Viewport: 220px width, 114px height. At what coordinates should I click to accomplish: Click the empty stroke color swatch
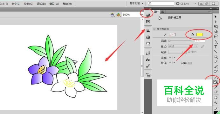click(172, 35)
